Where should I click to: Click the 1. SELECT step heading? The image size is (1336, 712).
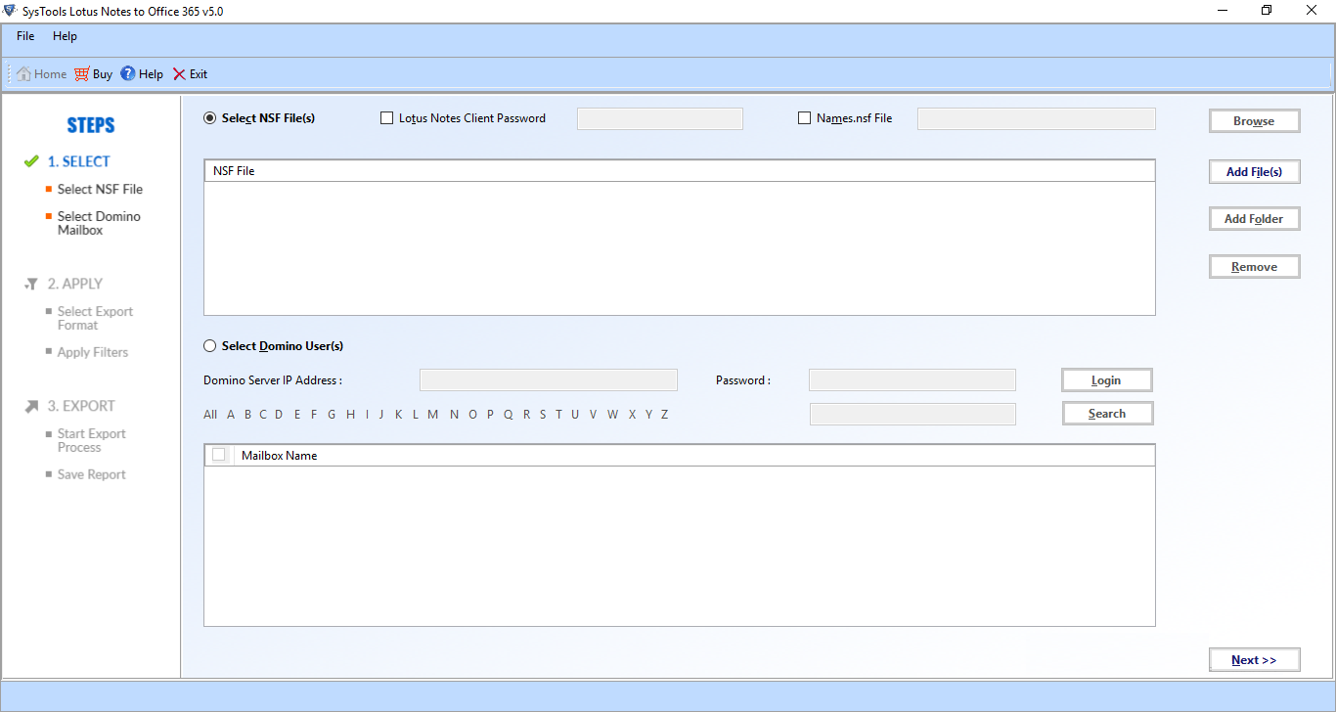coord(79,161)
